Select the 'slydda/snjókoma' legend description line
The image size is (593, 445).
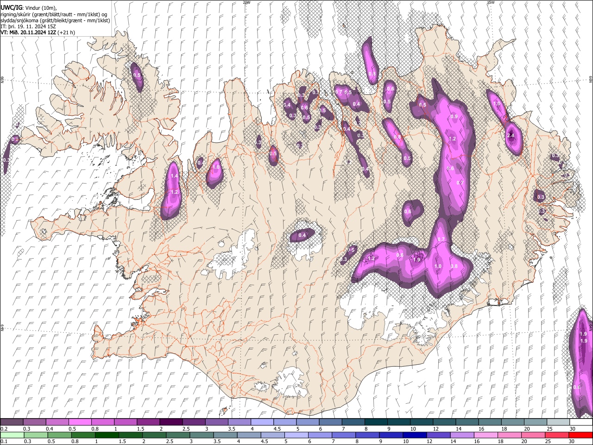55,20
